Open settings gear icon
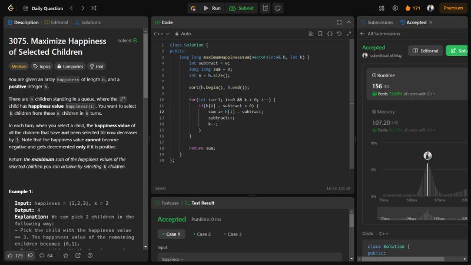 pyautogui.click(x=395, y=8)
